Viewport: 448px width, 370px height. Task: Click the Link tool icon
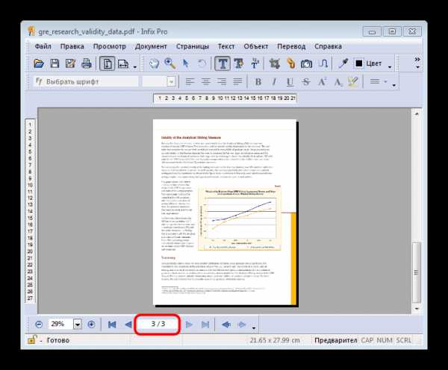pos(290,63)
